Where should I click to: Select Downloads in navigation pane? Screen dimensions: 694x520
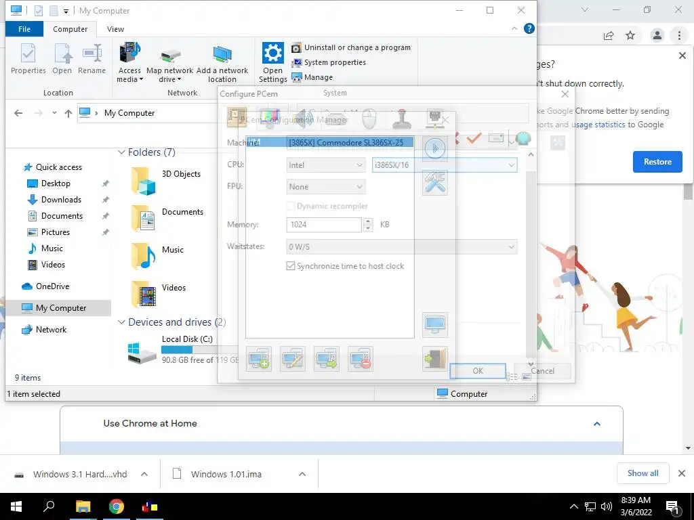pyautogui.click(x=61, y=200)
